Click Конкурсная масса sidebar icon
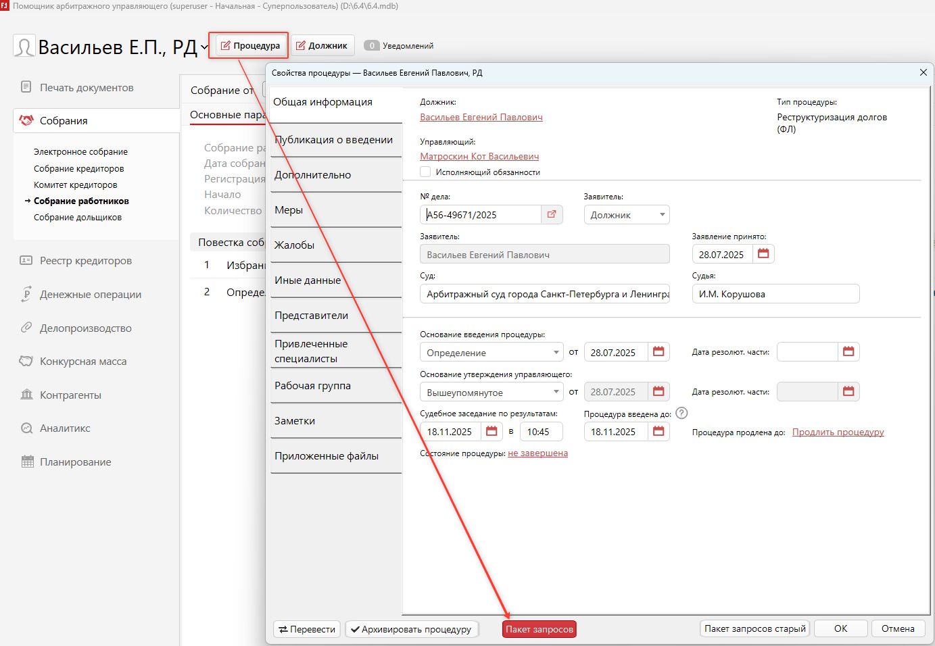Viewport: 935px width, 646px height. [x=26, y=361]
